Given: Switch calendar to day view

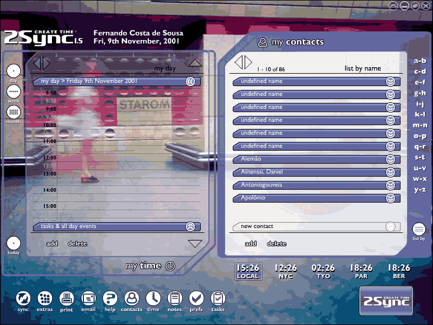Looking at the screenshot, I should 14,70.
